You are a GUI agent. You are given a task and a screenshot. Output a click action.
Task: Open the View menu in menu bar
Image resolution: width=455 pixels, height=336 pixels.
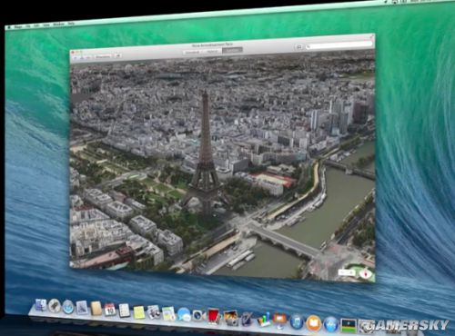pyautogui.click(x=45, y=25)
